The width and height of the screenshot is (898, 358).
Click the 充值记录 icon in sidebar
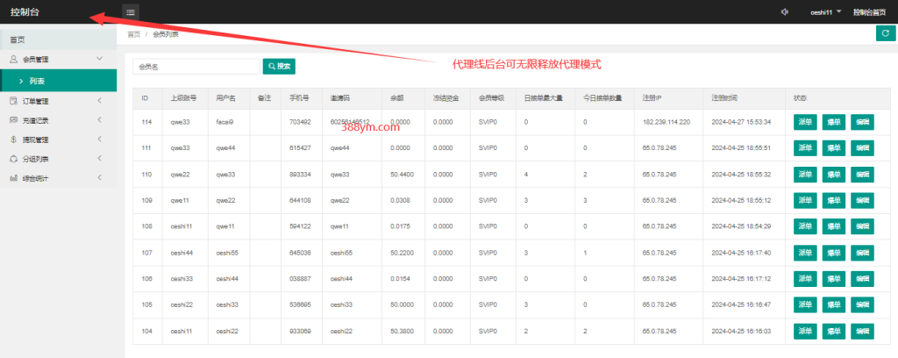pyautogui.click(x=14, y=120)
